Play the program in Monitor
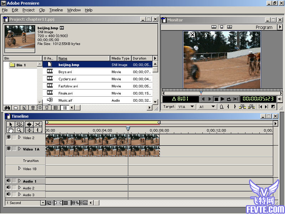The width and height of the screenshot is (285, 214). click(222, 99)
